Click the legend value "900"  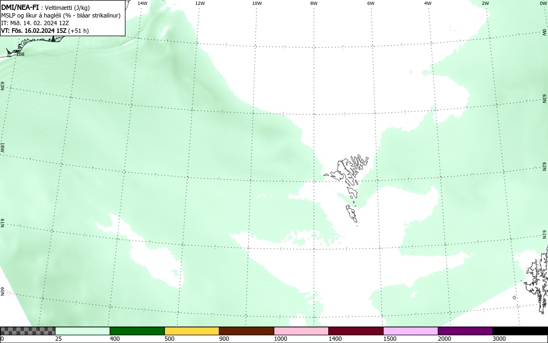click(x=224, y=339)
